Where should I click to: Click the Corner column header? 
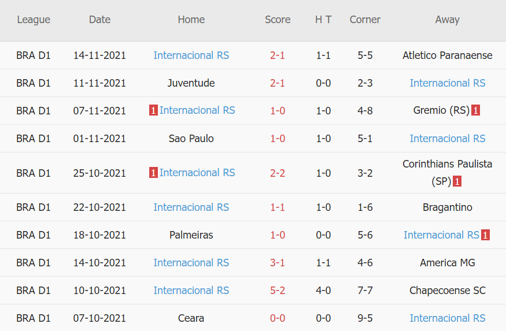(x=365, y=20)
